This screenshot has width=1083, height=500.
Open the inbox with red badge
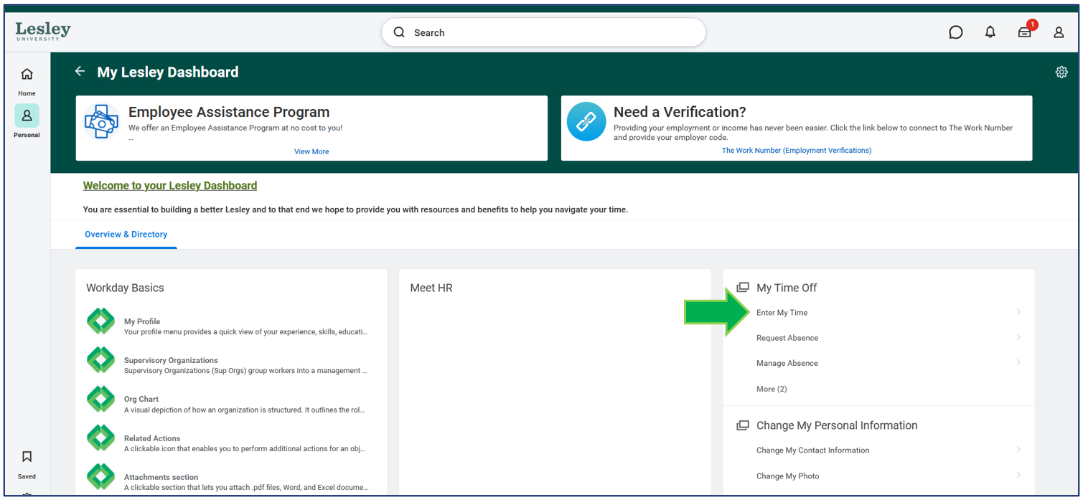tap(1025, 32)
